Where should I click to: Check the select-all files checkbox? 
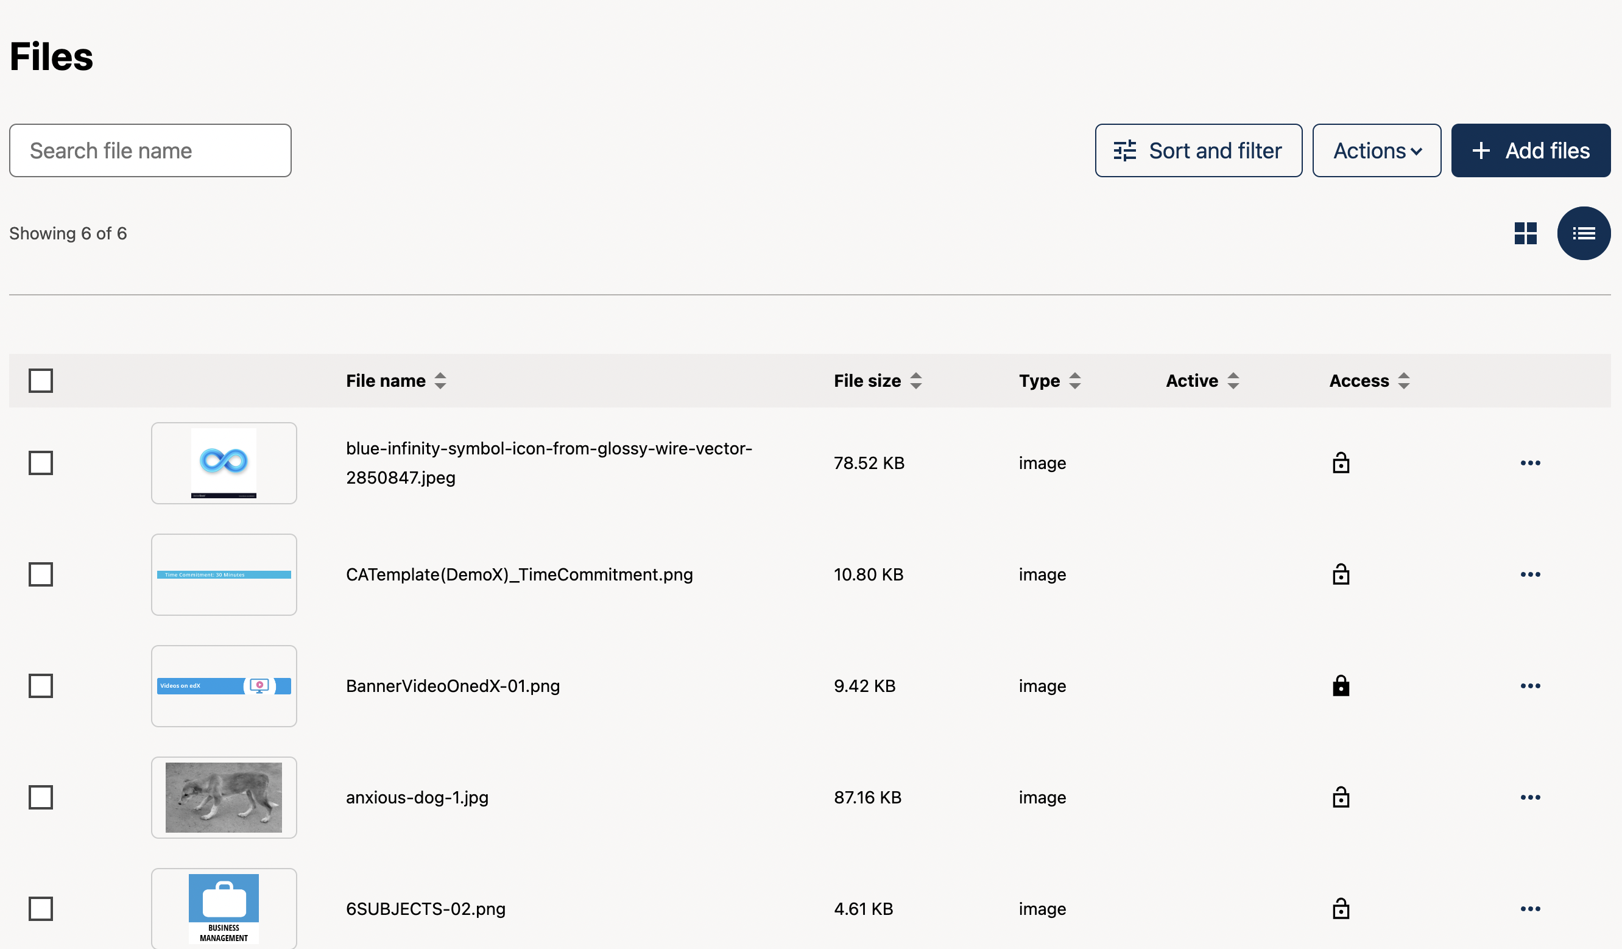click(x=41, y=381)
